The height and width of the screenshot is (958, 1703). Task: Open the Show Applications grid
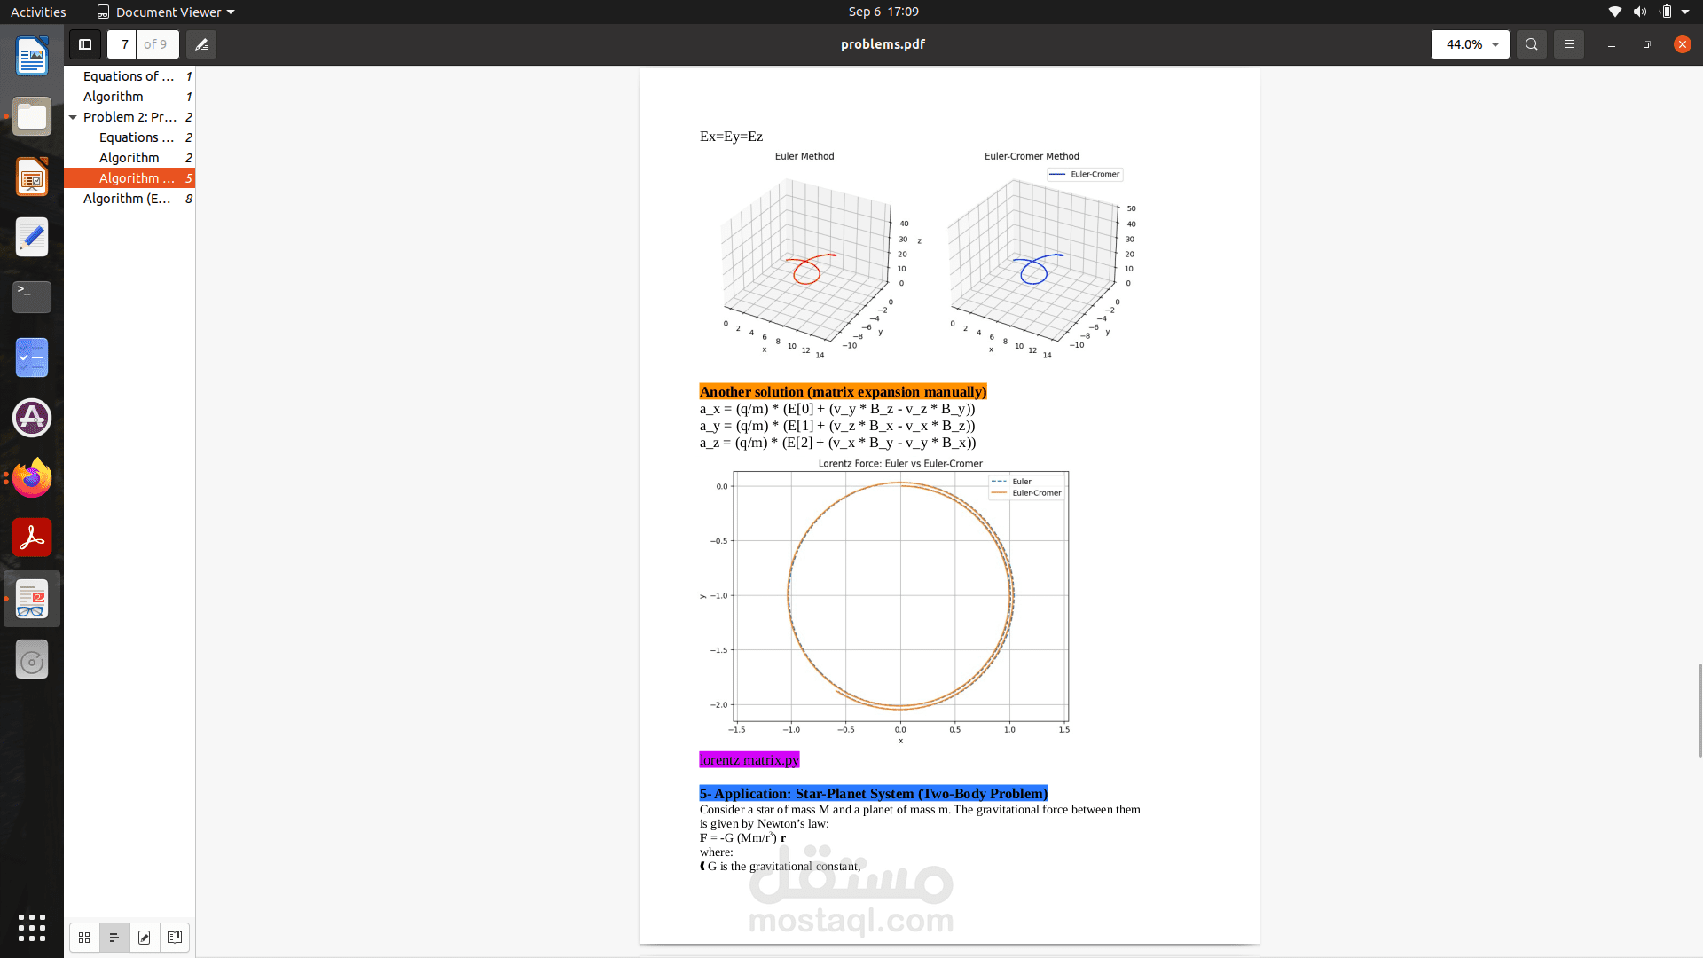click(32, 928)
